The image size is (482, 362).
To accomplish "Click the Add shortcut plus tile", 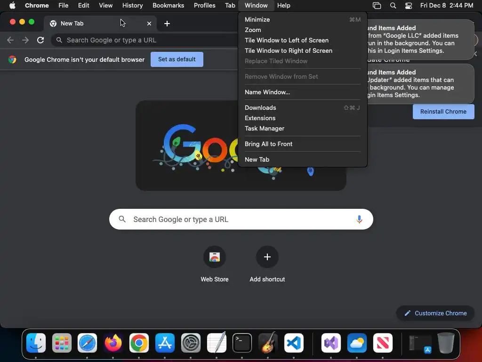I will [x=267, y=257].
